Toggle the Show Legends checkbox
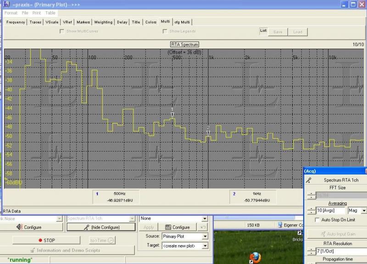367x264 pixels. click(165, 31)
